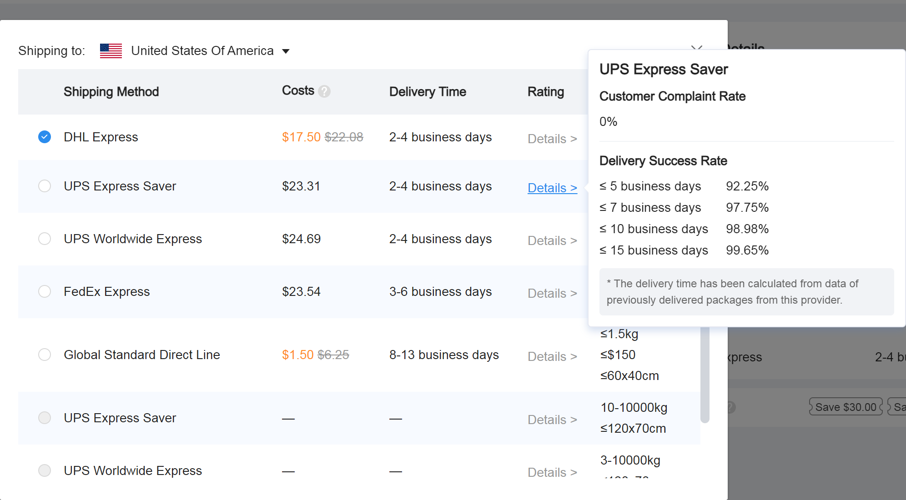Click the Costs help question-mark icon
This screenshot has width=906, height=500.
[x=324, y=91]
